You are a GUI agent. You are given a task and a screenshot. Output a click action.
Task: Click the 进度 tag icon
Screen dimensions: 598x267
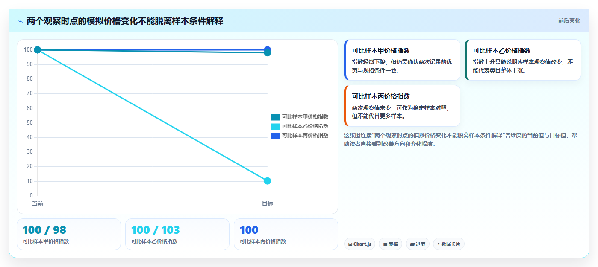pos(412,244)
